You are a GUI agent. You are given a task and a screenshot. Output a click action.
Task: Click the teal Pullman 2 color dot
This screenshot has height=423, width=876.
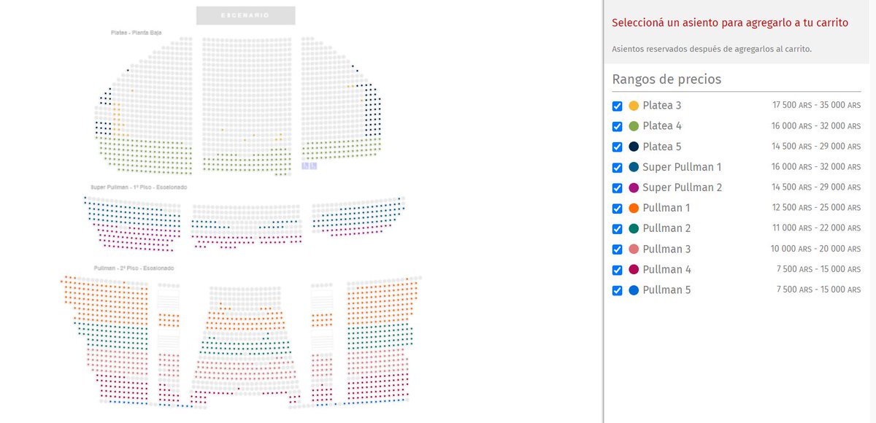point(634,228)
